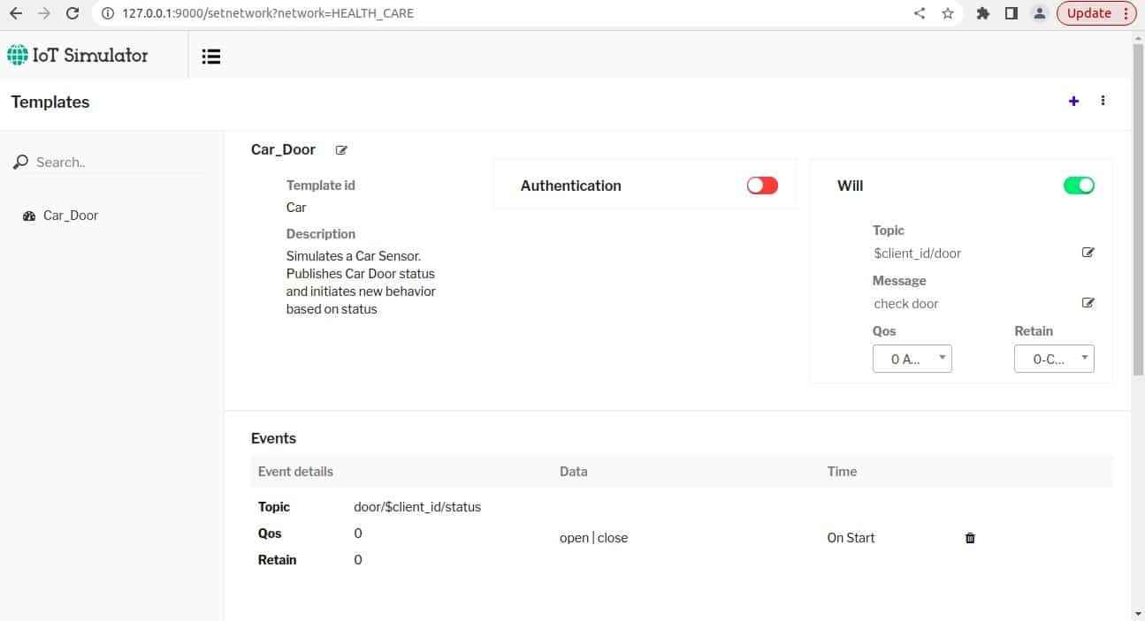
Task: Click the "Time" column header
Action: click(842, 472)
